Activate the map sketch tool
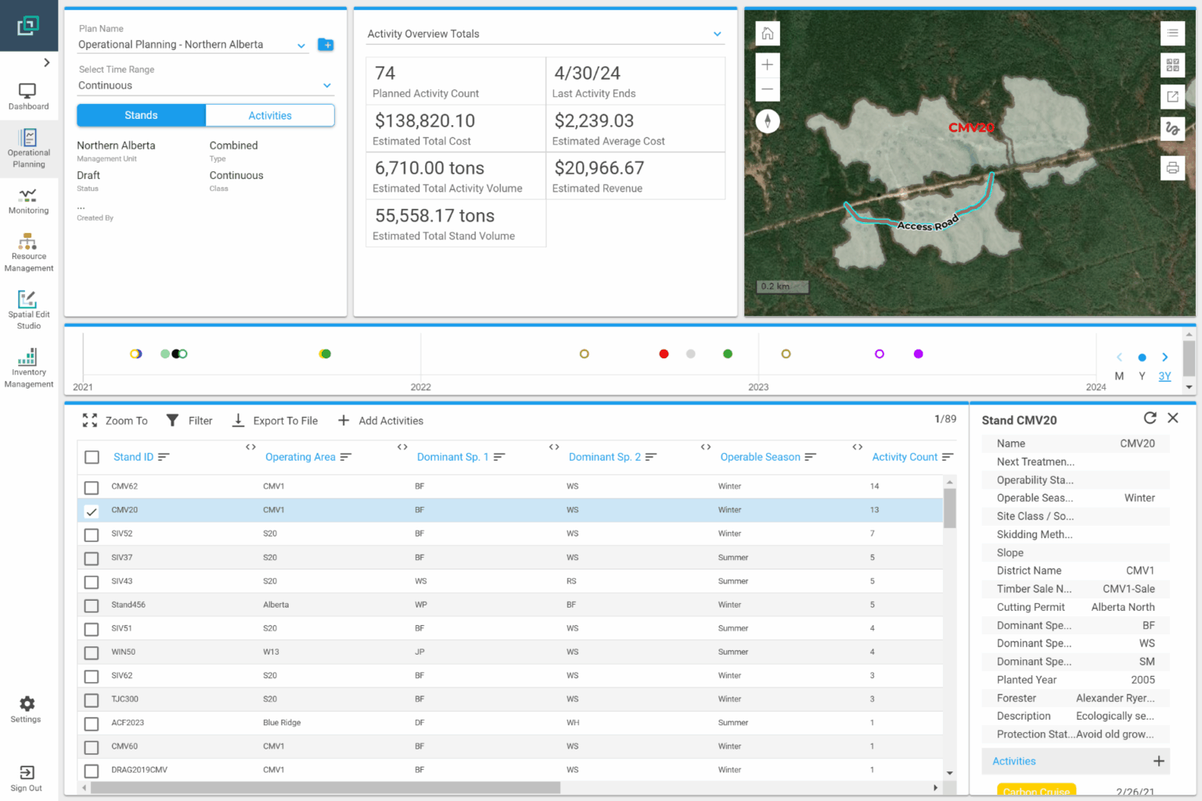The image size is (1202, 801). coord(1172,129)
